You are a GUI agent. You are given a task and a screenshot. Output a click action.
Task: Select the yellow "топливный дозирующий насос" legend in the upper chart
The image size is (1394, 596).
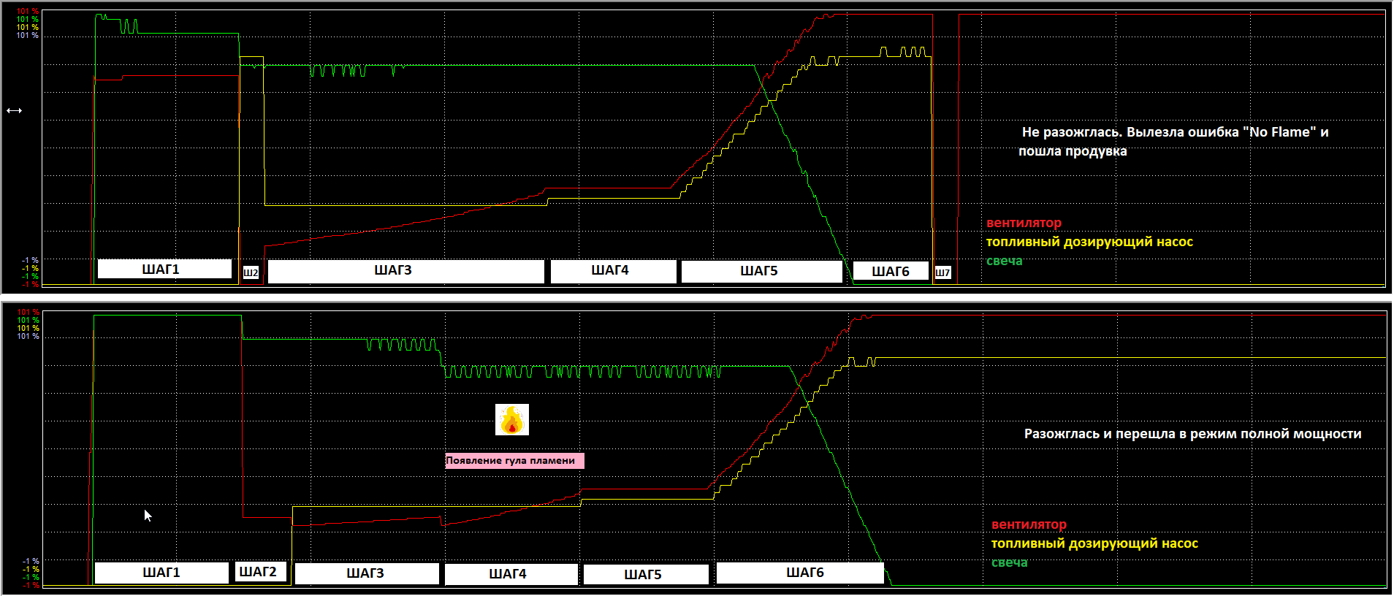click(1089, 242)
